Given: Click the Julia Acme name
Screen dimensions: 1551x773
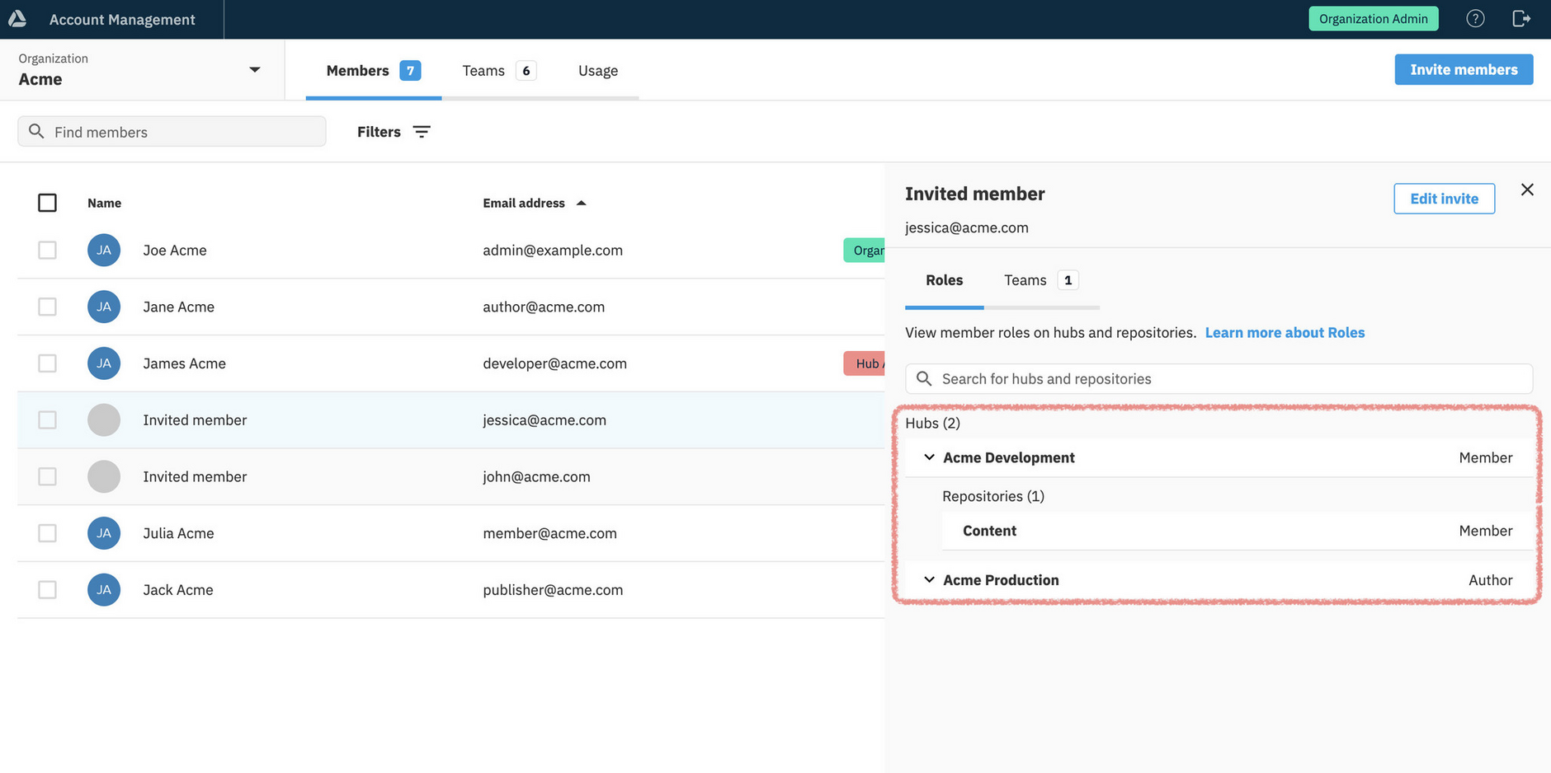Looking at the screenshot, I should click(178, 533).
